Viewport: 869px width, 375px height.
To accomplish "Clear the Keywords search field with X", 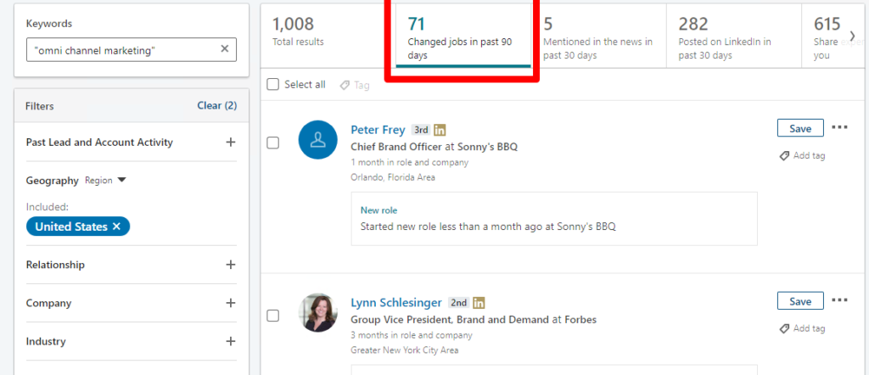I will point(224,48).
